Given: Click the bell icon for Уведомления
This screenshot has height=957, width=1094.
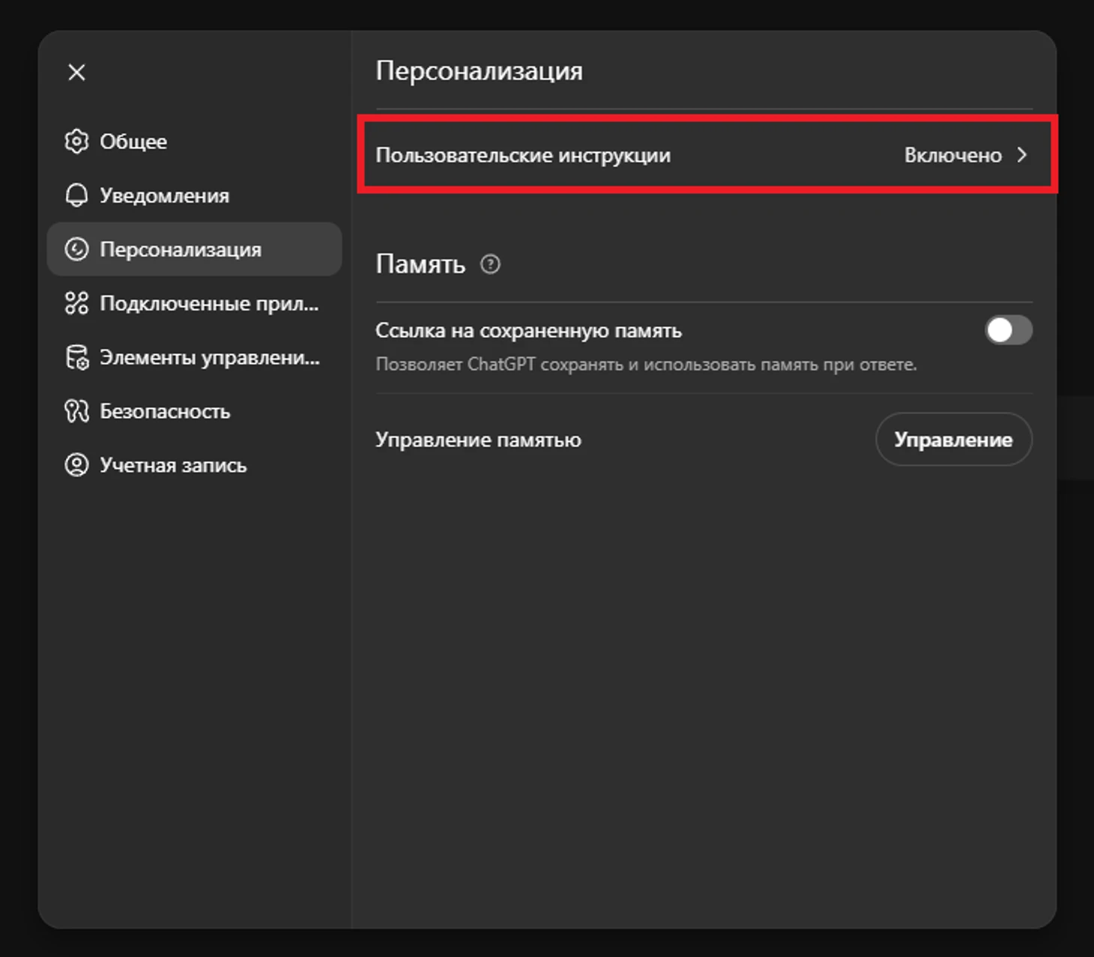Looking at the screenshot, I should tap(76, 195).
